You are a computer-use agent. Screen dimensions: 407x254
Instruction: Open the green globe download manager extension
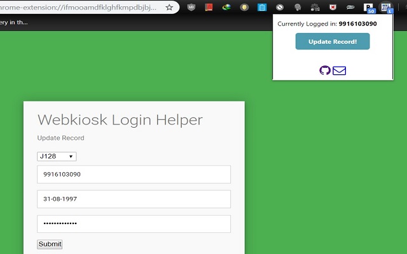(x=226, y=7)
